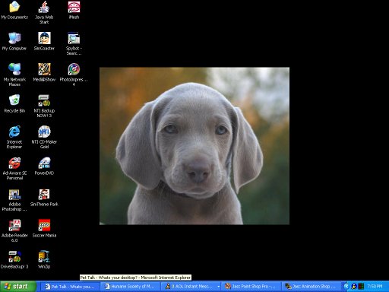This screenshot has width=389, height=292.
Task: Click the 7:50 PM taskbar clock
Action: (x=375, y=287)
